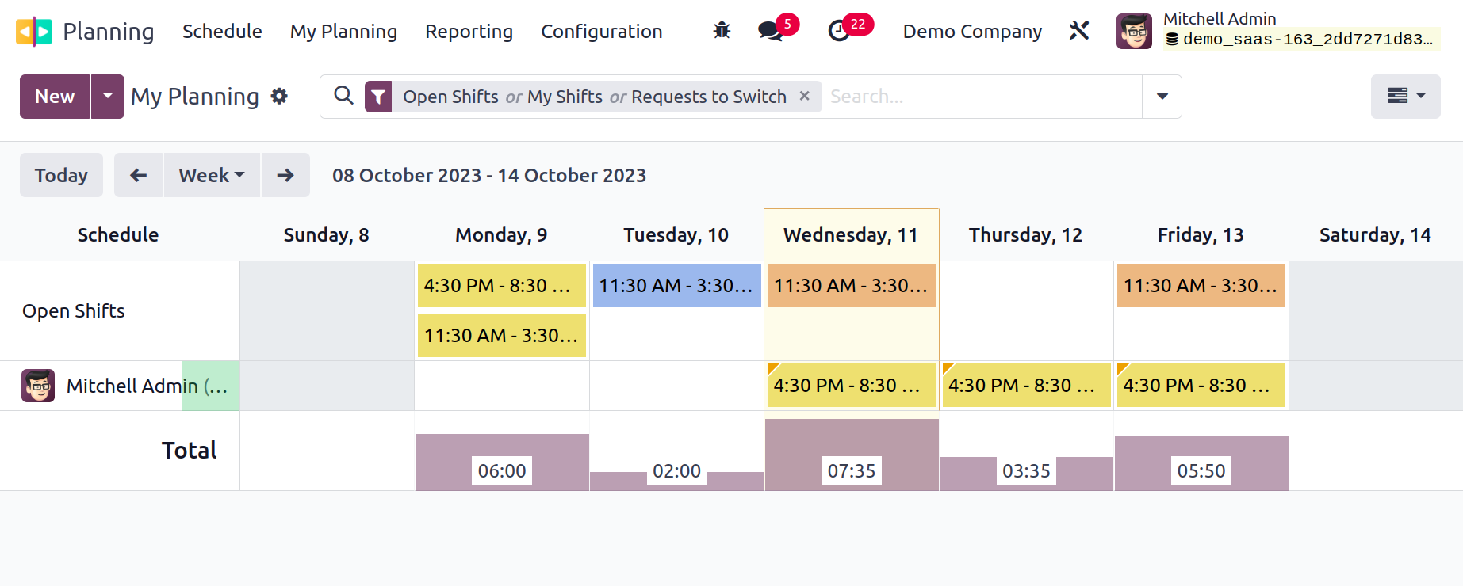
Task: Open the conversations chat icon
Action: 770,31
